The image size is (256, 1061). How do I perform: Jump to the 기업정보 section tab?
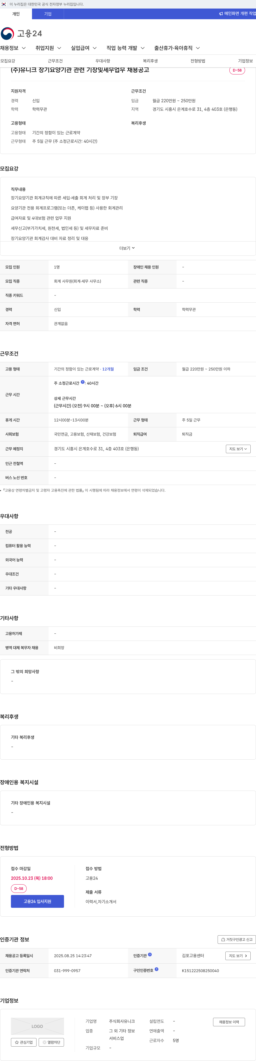[245, 61]
